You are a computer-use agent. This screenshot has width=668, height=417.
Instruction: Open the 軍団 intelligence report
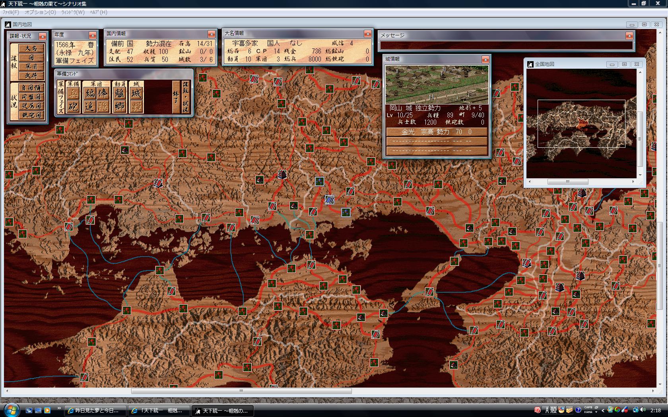(x=31, y=67)
